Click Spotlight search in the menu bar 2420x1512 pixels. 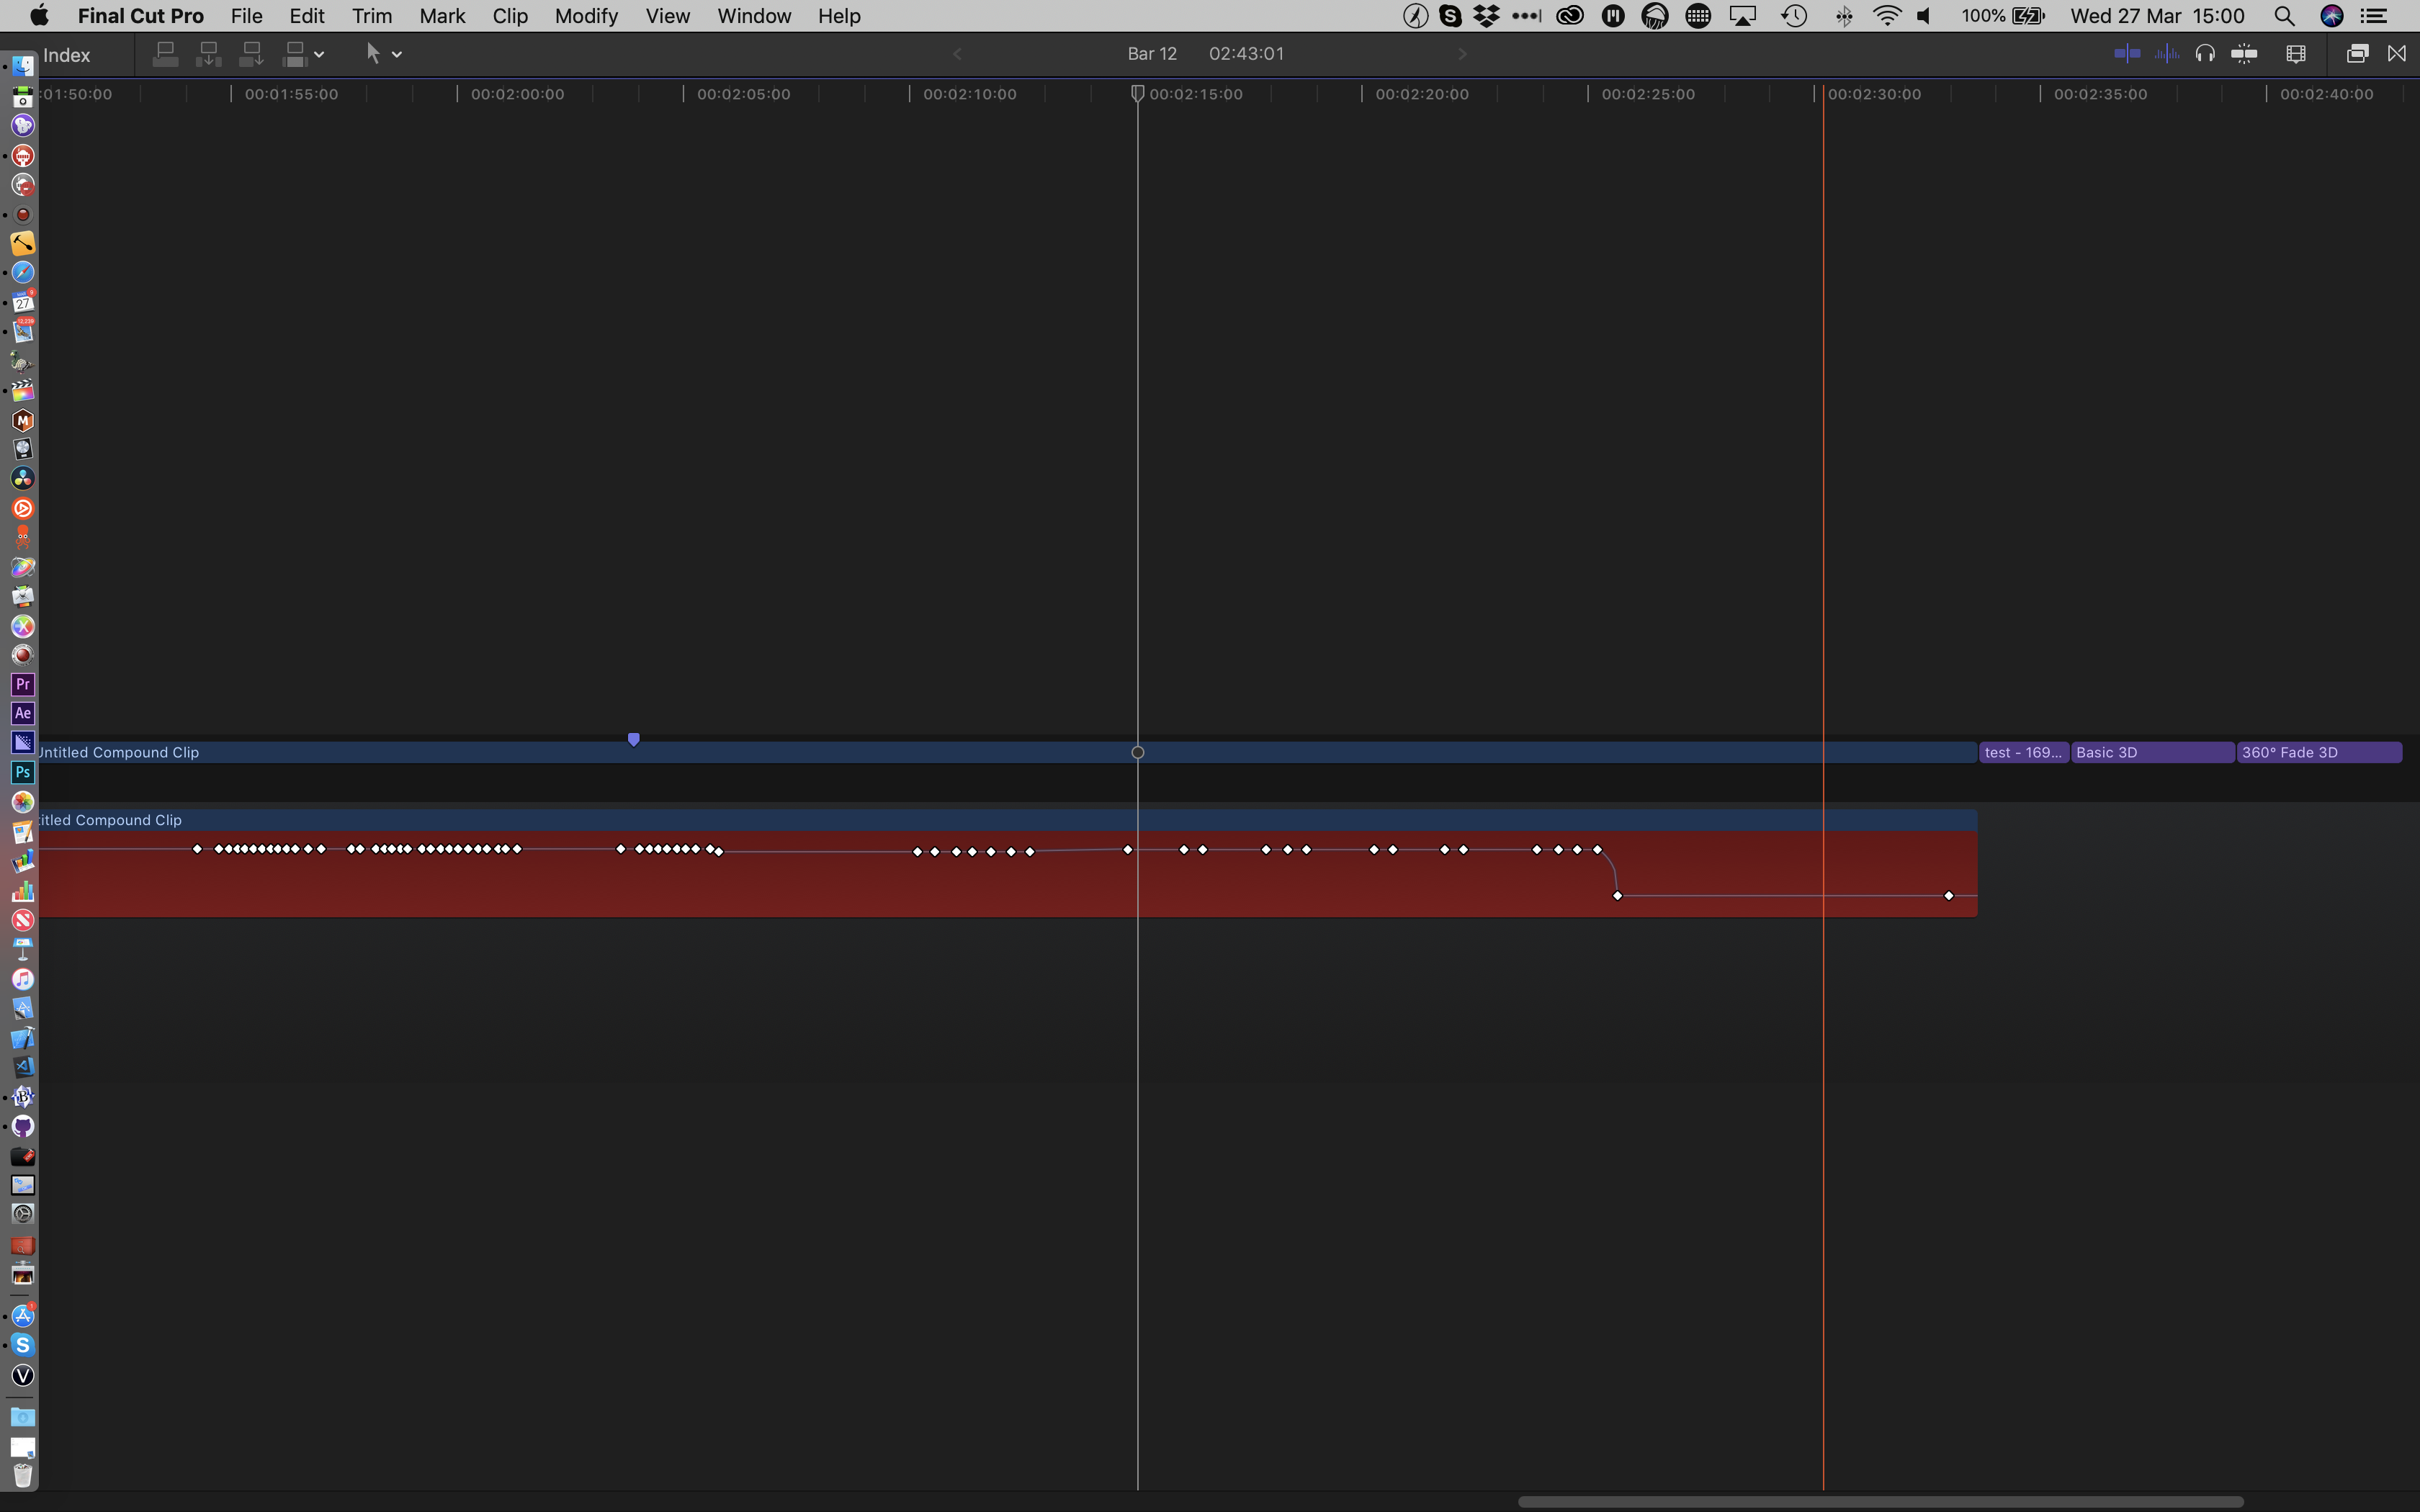[x=2285, y=15]
